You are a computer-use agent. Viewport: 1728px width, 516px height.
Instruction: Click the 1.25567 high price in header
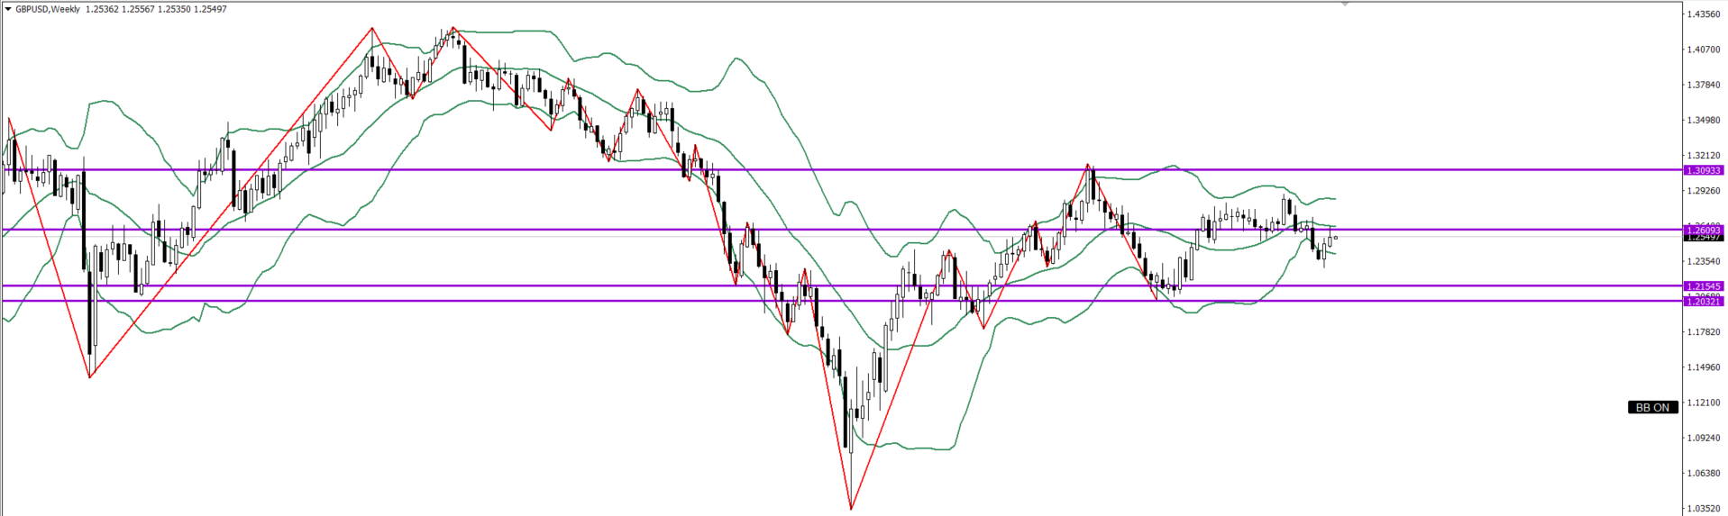tap(138, 9)
